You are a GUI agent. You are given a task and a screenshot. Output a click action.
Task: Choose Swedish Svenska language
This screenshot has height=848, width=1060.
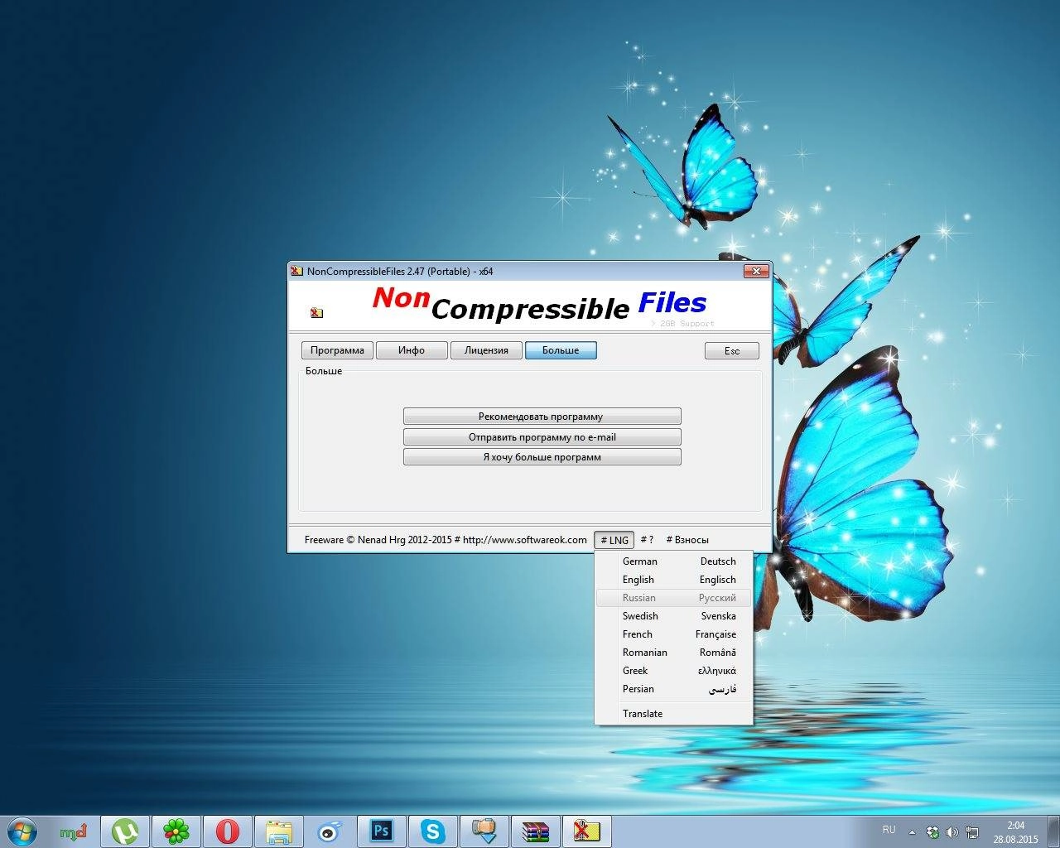[673, 616]
